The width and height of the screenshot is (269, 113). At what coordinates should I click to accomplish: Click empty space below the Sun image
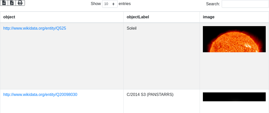pyautogui.click(x=234, y=70)
